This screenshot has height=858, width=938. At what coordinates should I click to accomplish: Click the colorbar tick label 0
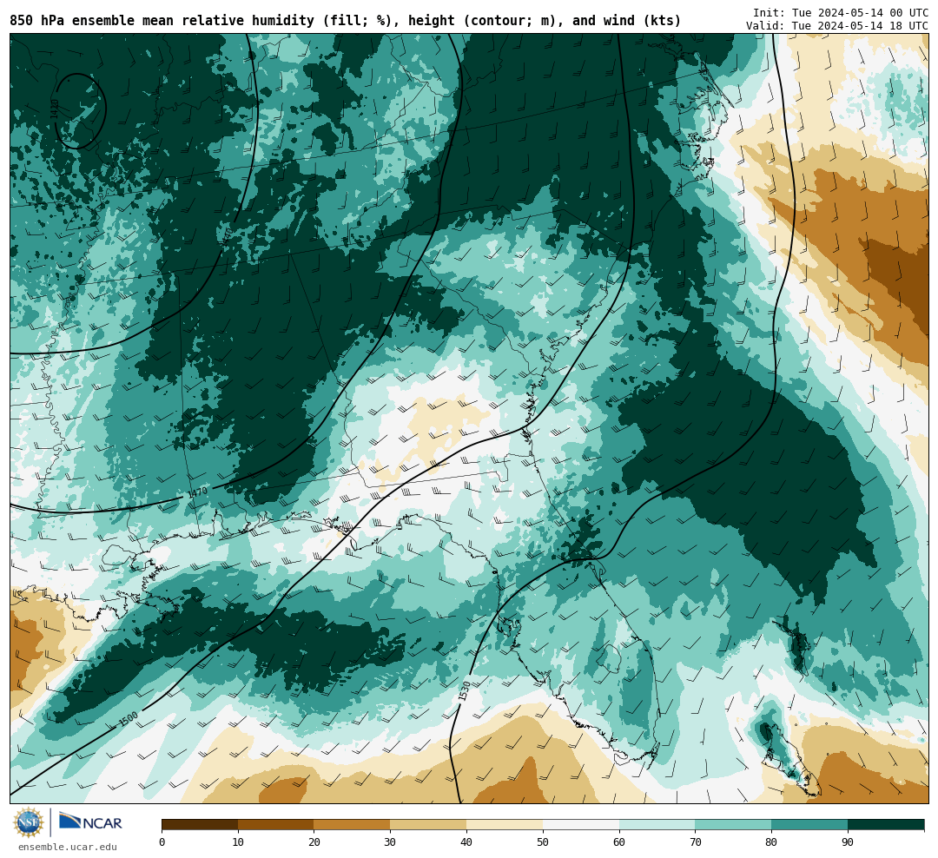pyautogui.click(x=162, y=842)
